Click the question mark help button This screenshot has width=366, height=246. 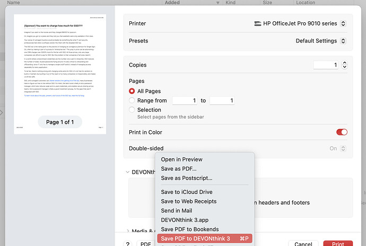coord(128,244)
